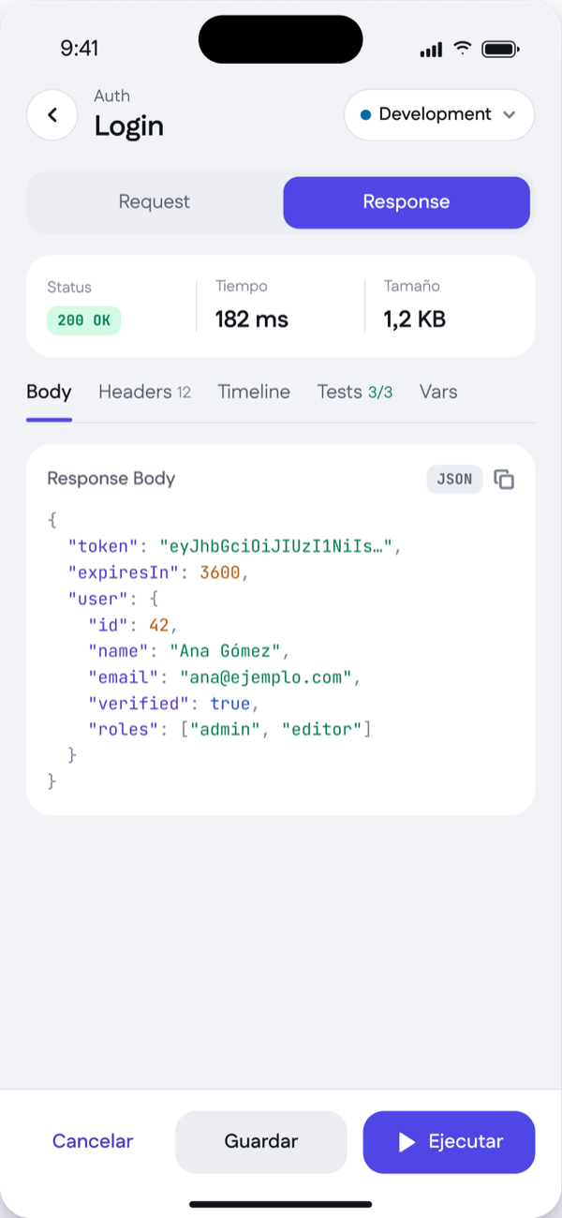562x1218 pixels.
Task: Click the Auth breadcrumb label
Action: [112, 96]
